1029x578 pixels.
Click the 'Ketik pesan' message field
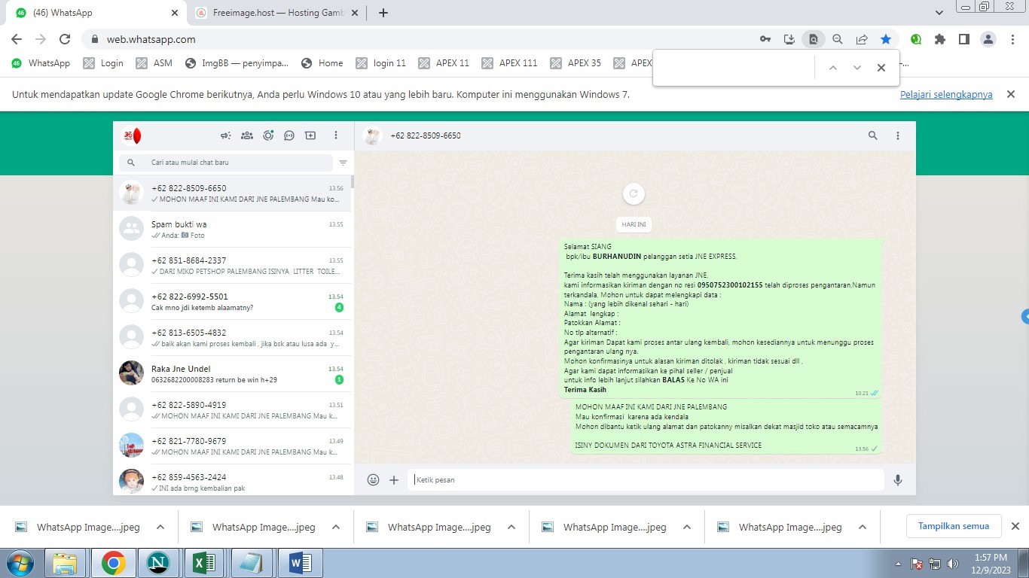646,479
